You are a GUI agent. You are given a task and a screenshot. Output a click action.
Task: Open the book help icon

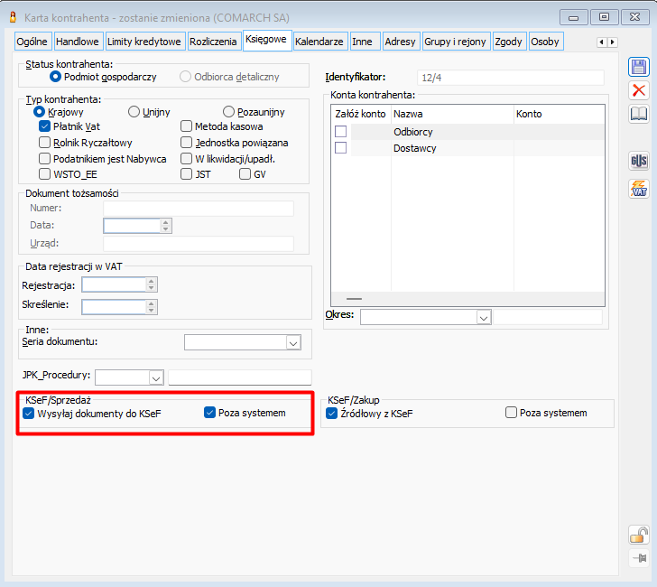pyautogui.click(x=639, y=114)
